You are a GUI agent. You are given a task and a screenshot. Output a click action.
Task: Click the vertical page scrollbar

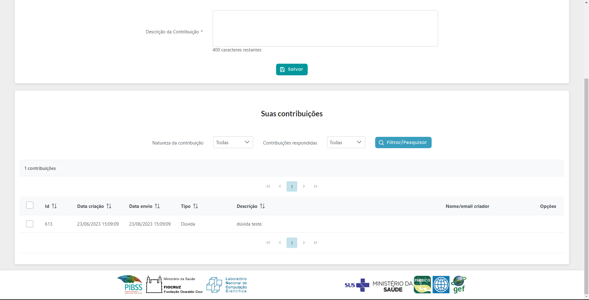pyautogui.click(x=586, y=184)
